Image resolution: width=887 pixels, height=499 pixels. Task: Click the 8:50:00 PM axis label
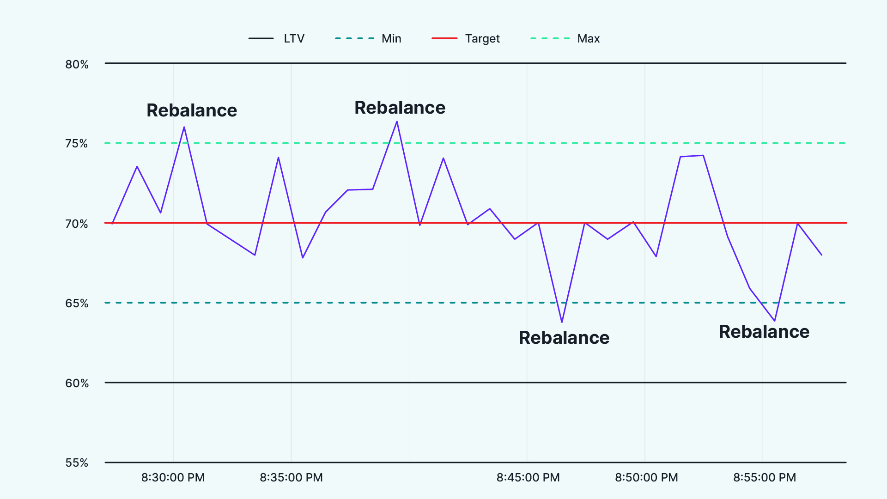pyautogui.click(x=646, y=478)
